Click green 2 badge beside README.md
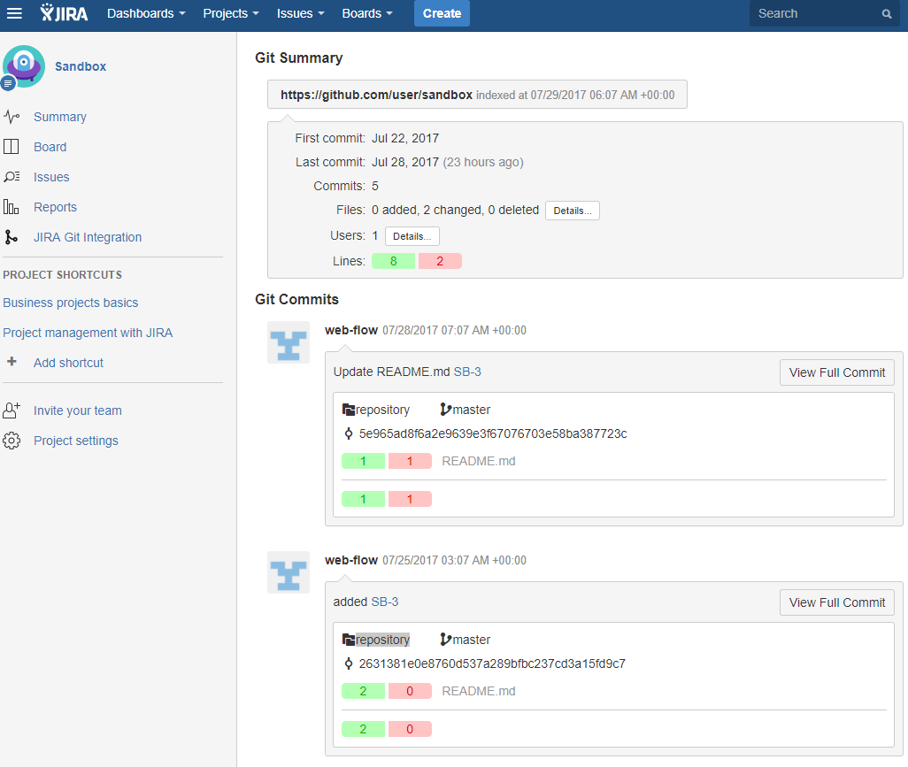 363,691
